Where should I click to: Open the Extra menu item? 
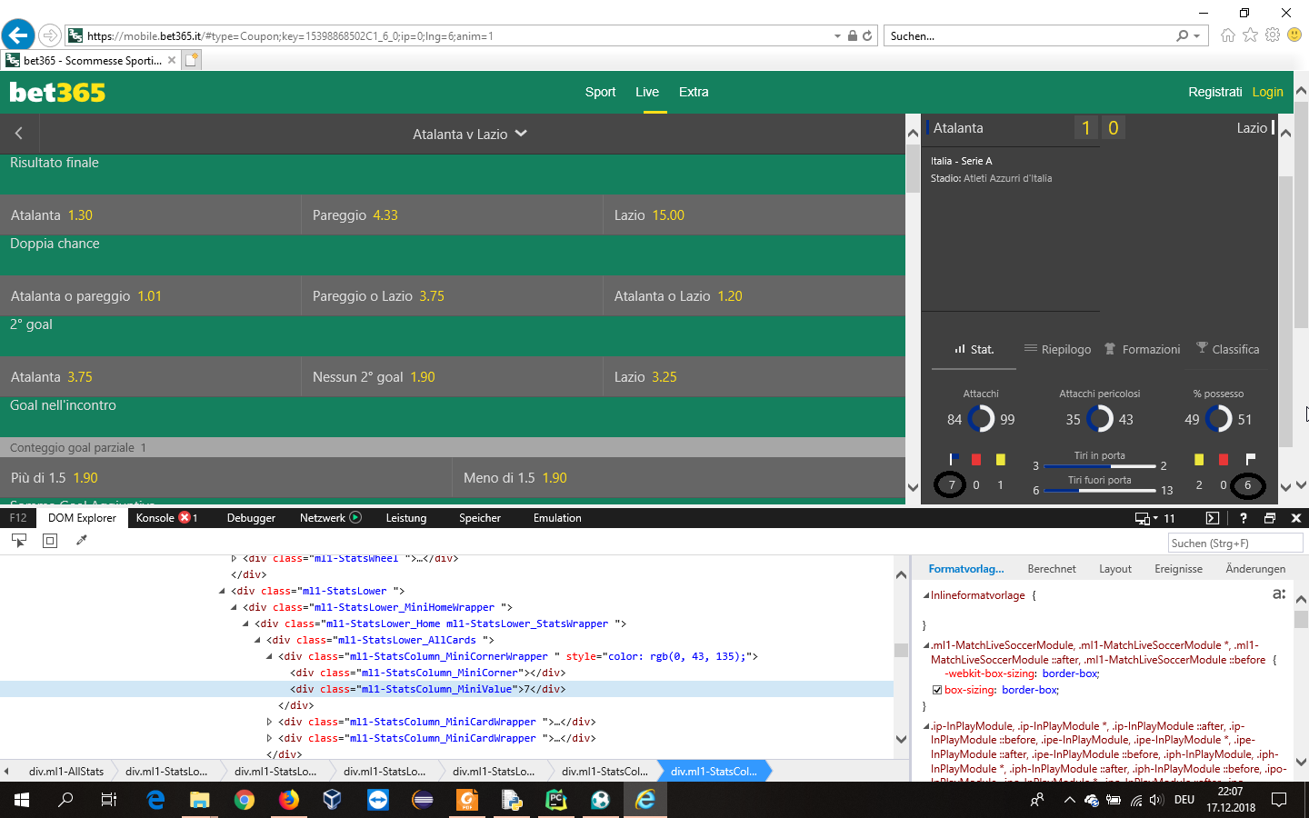pos(694,92)
